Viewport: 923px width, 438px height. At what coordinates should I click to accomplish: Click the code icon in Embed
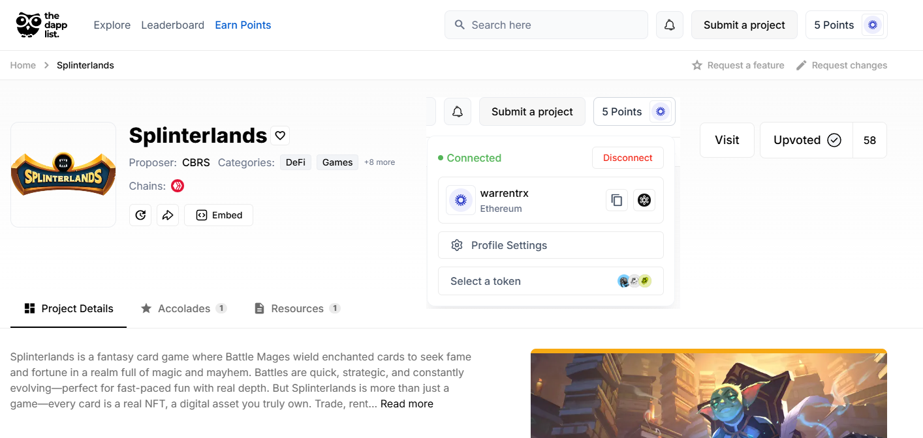coord(202,215)
